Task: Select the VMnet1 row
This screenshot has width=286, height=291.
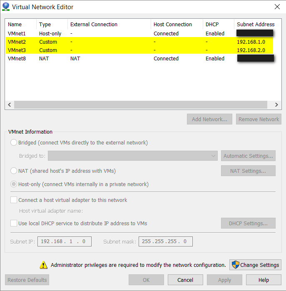Action: [x=139, y=33]
